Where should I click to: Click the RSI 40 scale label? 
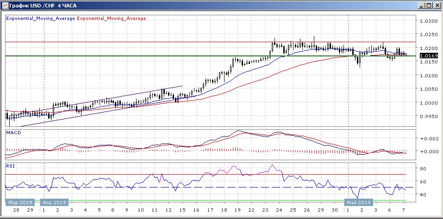(x=424, y=195)
